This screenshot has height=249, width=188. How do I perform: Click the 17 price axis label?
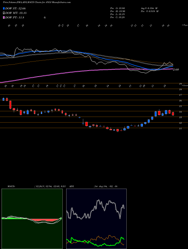coord(180,95)
